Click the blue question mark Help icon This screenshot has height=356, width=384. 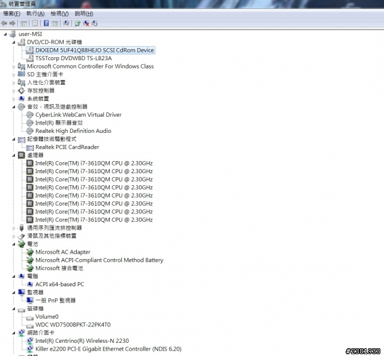[46, 23]
